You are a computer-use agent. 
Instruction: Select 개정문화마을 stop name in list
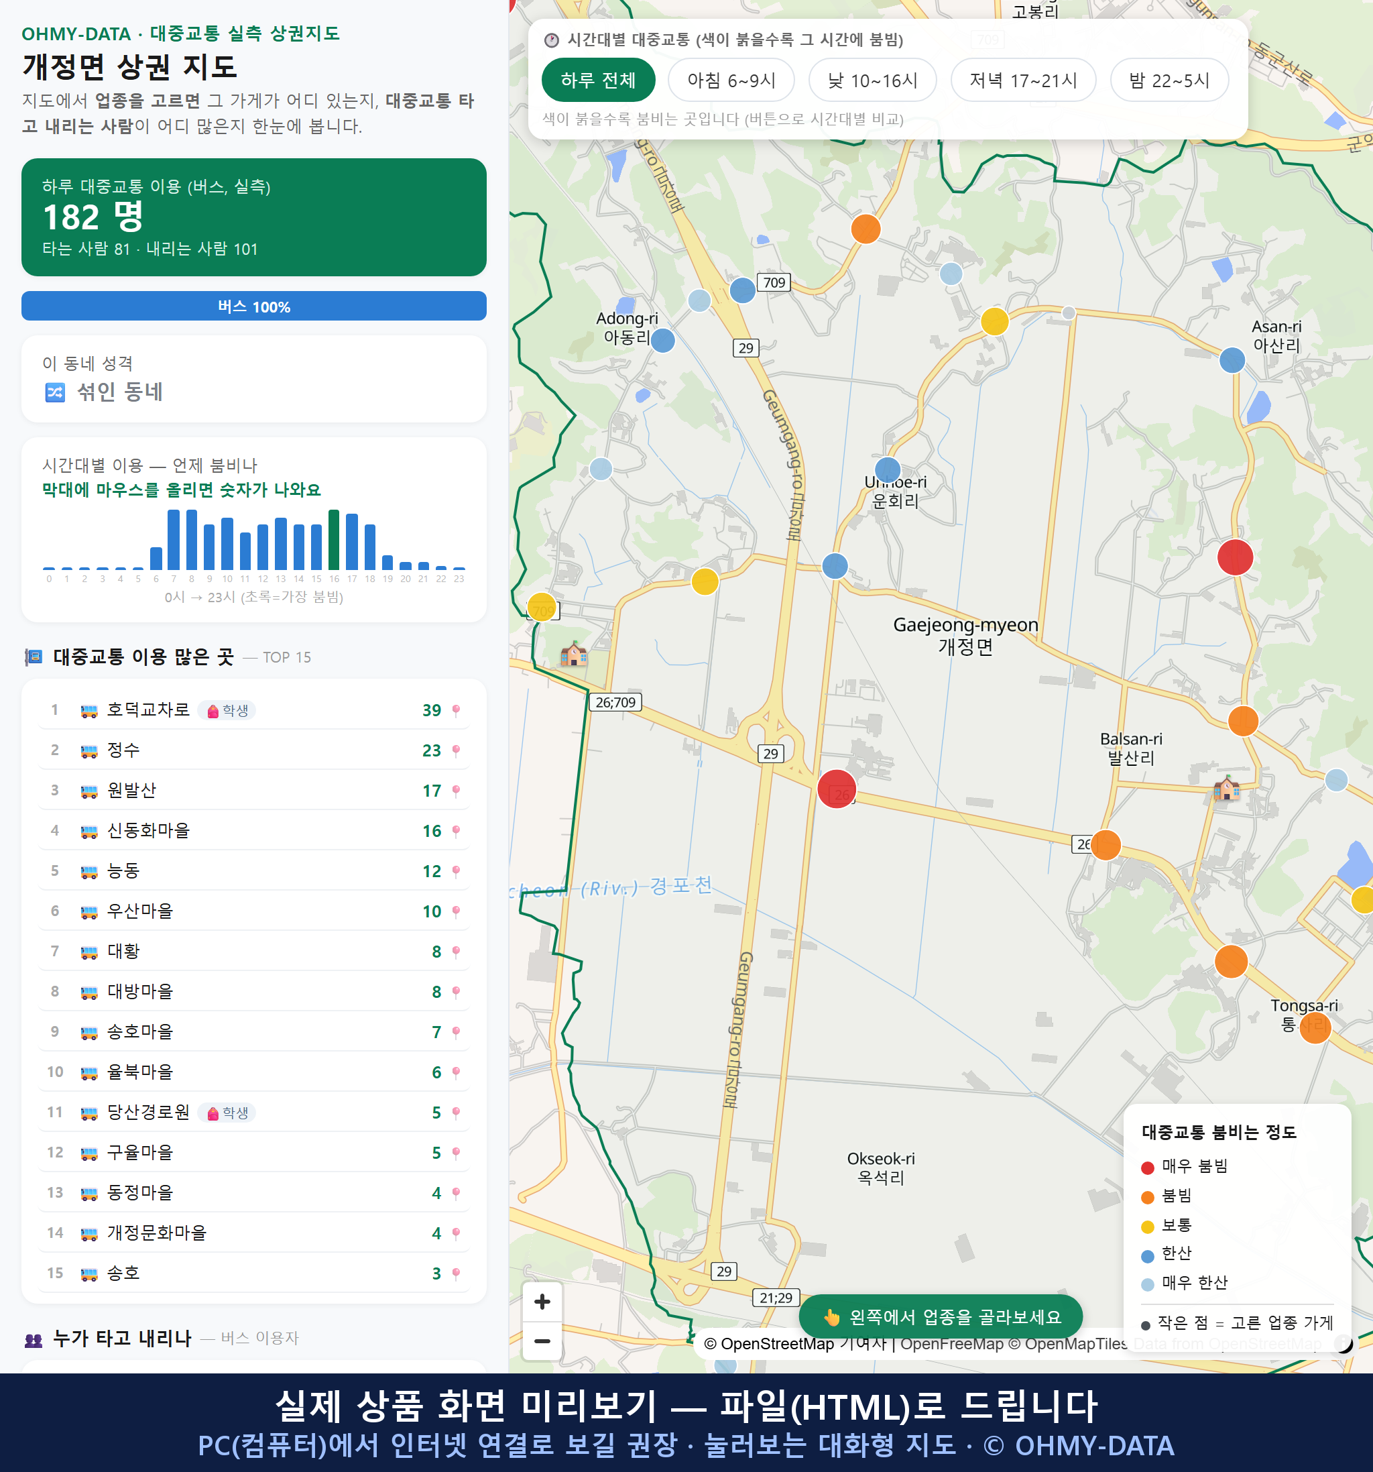tap(157, 1233)
